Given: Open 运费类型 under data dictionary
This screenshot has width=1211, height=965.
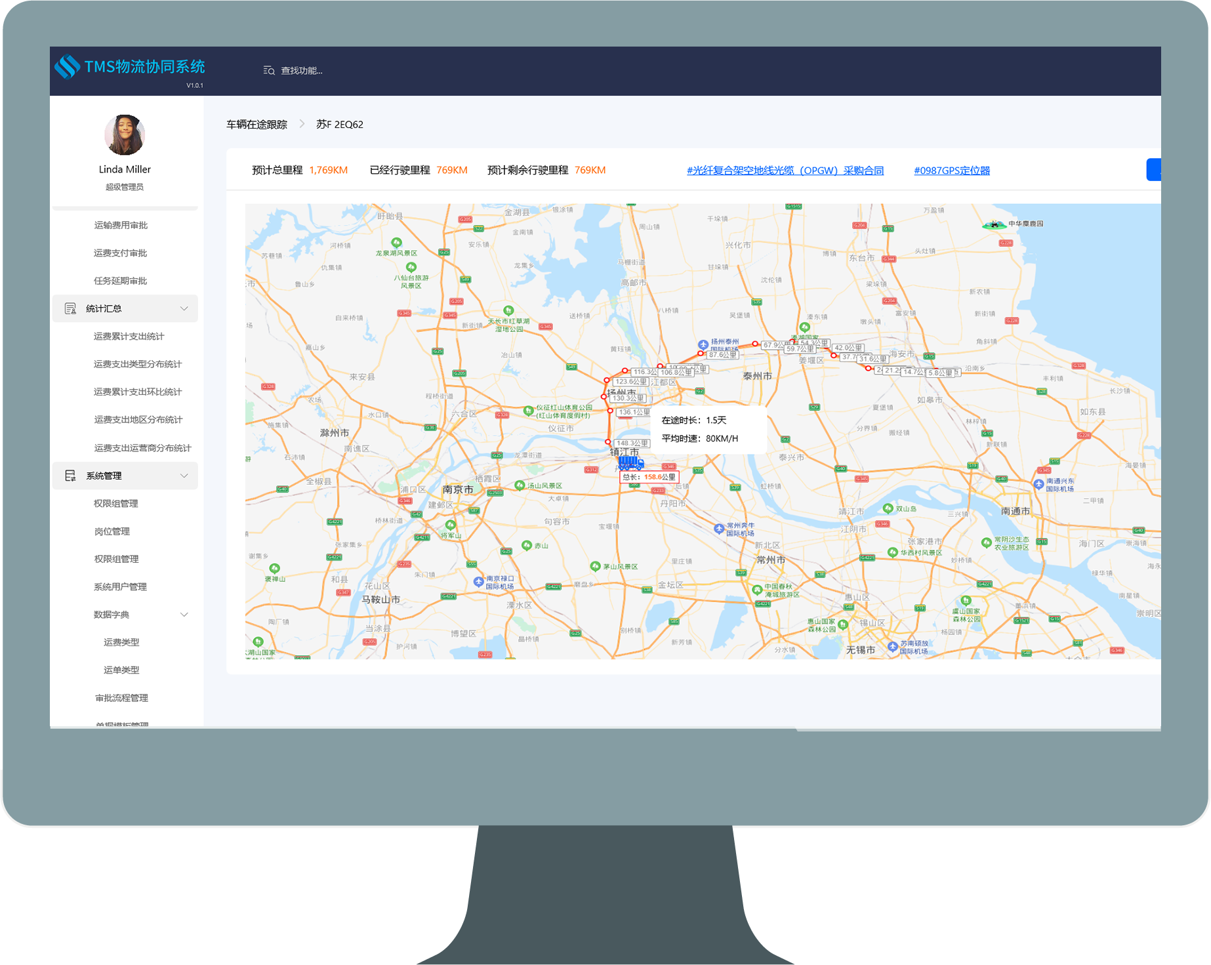Looking at the screenshot, I should click(121, 642).
